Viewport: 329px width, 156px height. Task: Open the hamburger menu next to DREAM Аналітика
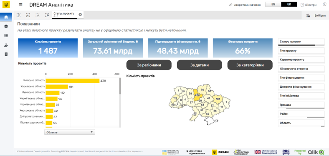point(20,5)
